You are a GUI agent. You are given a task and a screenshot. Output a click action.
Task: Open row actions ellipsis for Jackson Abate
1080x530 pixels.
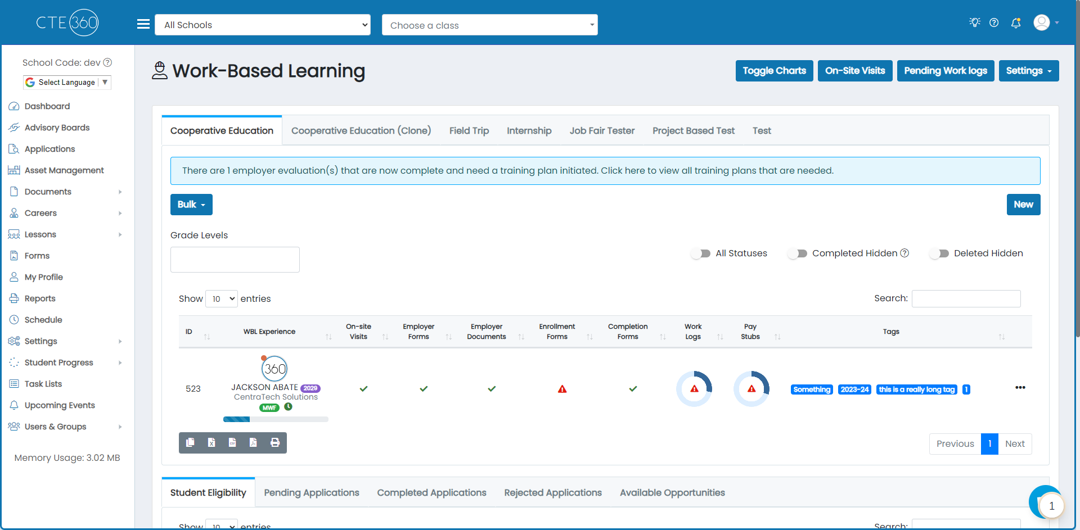click(1020, 388)
